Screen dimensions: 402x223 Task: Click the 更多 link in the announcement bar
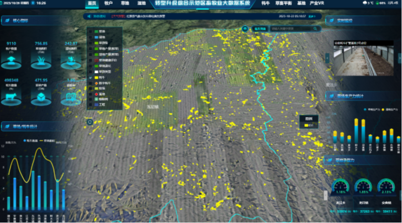tap(312, 16)
